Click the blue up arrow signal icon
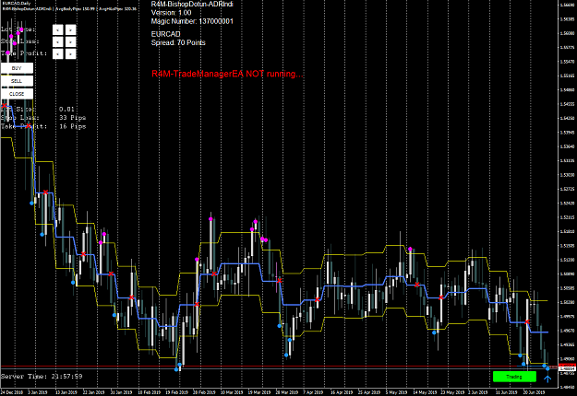The width and height of the screenshot is (577, 396). [x=547, y=379]
